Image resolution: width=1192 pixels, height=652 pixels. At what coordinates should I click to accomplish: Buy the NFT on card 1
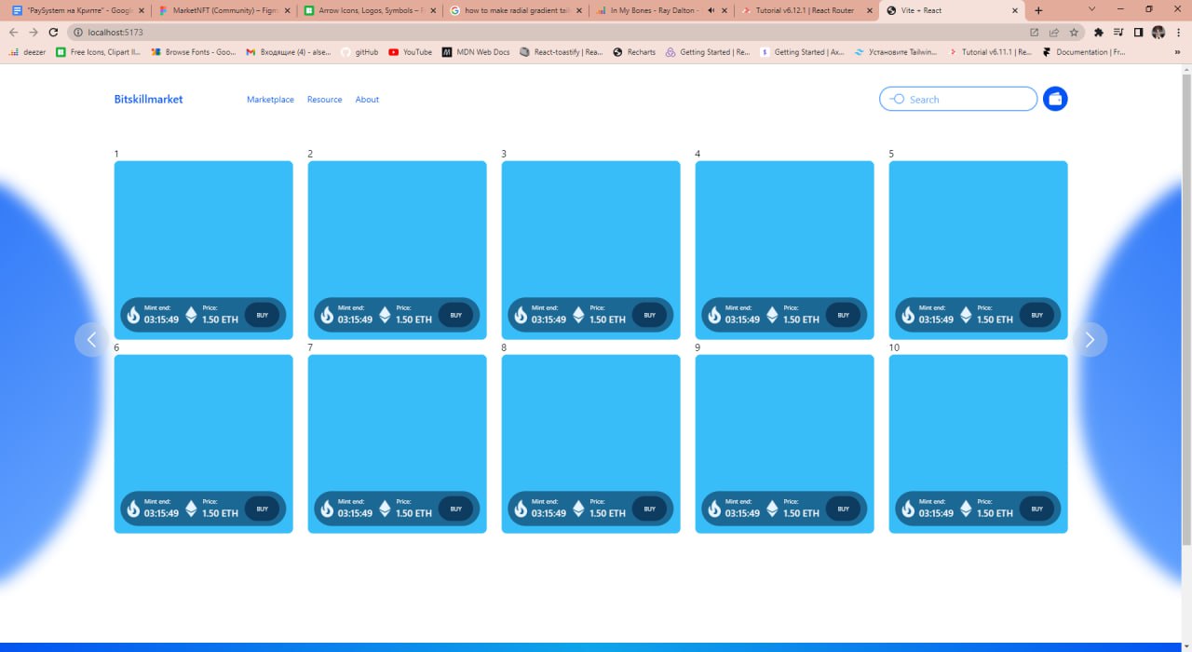click(262, 315)
